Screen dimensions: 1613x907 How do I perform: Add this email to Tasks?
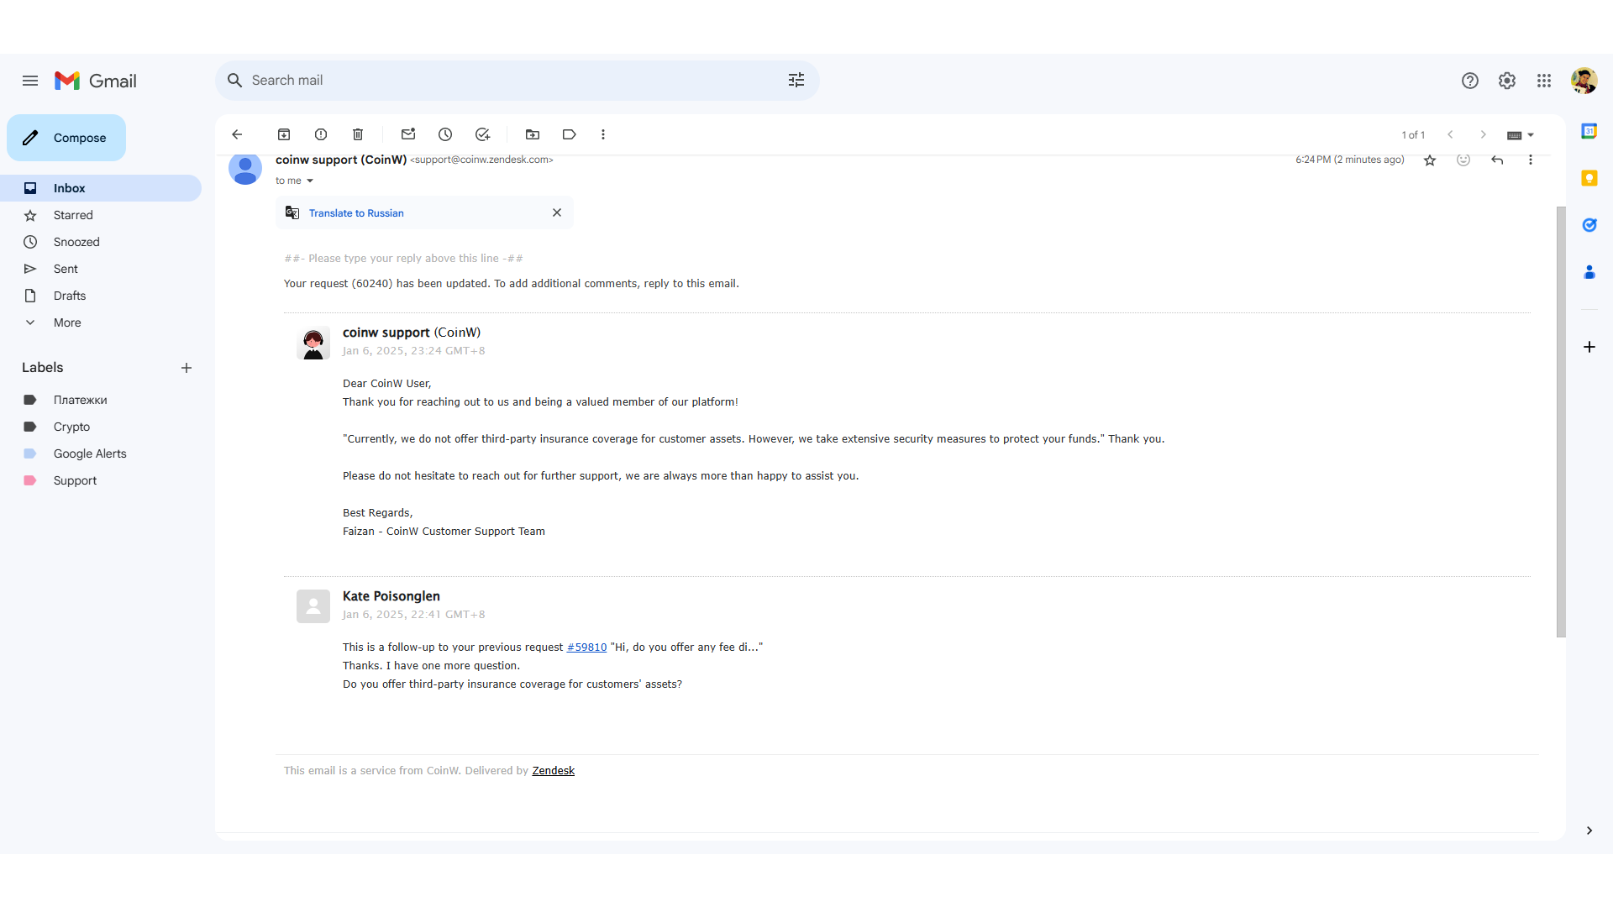point(482,134)
